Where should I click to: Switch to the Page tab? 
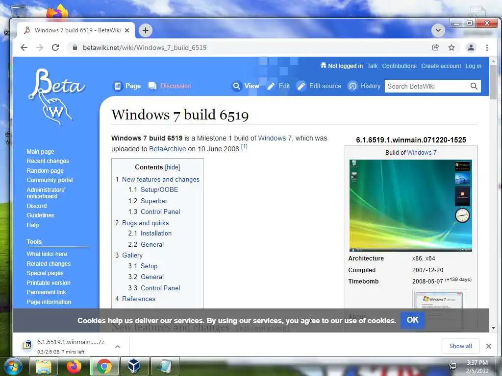click(x=127, y=86)
